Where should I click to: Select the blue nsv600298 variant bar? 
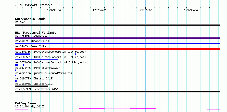point(117,44)
